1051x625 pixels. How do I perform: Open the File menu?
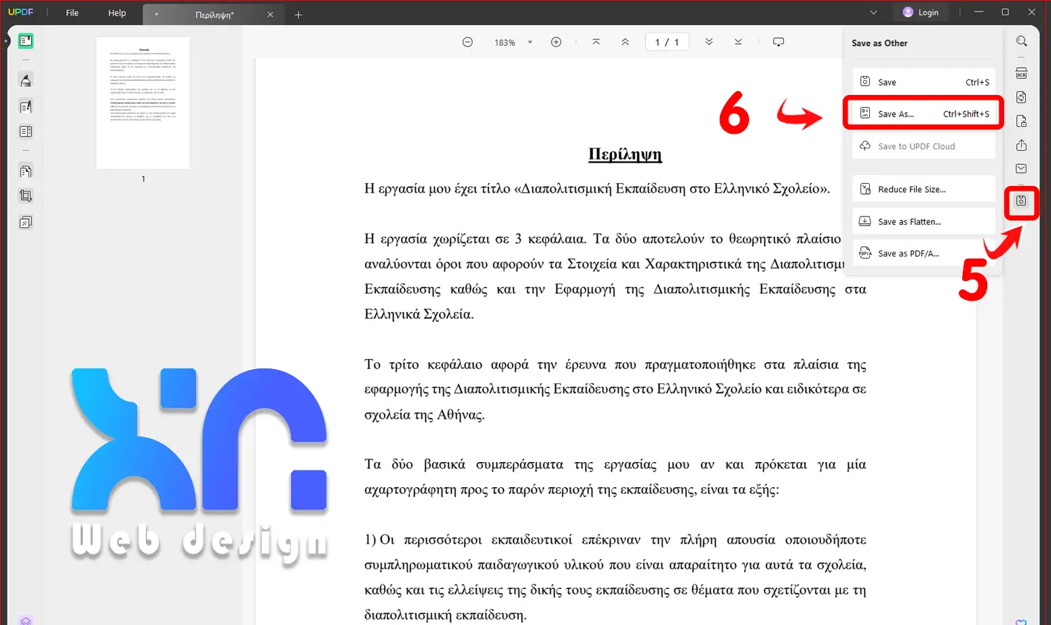pyautogui.click(x=72, y=13)
